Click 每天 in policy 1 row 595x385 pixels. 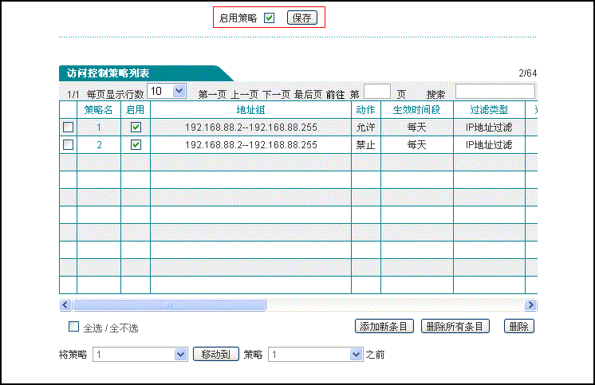tap(417, 127)
